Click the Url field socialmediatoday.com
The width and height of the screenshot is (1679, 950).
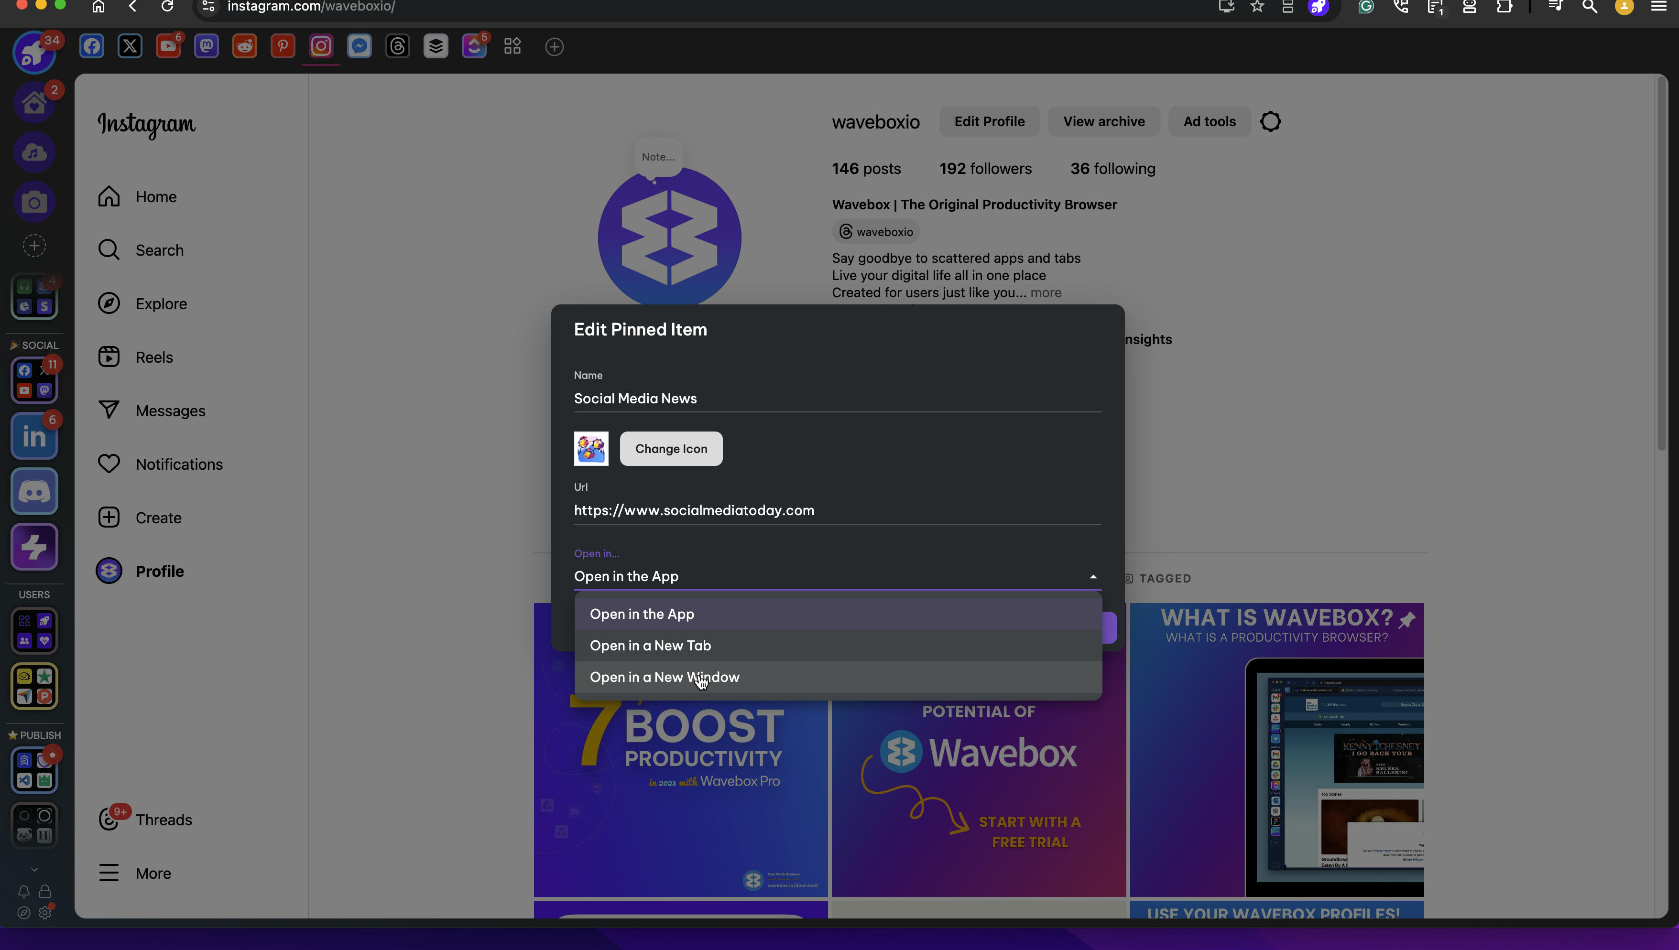[838, 511]
